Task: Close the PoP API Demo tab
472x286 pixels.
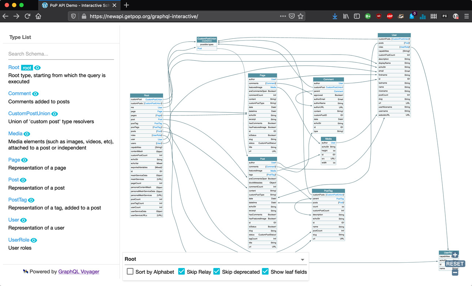Action: tap(114, 5)
